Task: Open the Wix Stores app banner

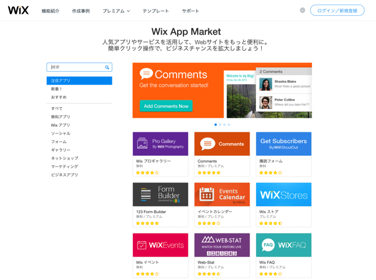Action: pyautogui.click(x=284, y=195)
